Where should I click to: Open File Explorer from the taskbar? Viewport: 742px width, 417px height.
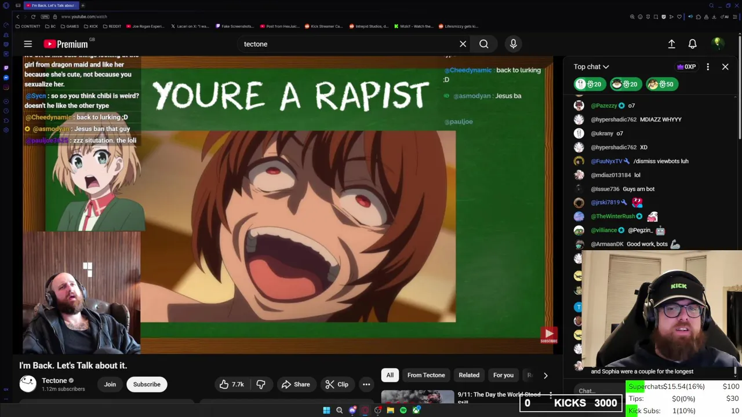coord(390,410)
